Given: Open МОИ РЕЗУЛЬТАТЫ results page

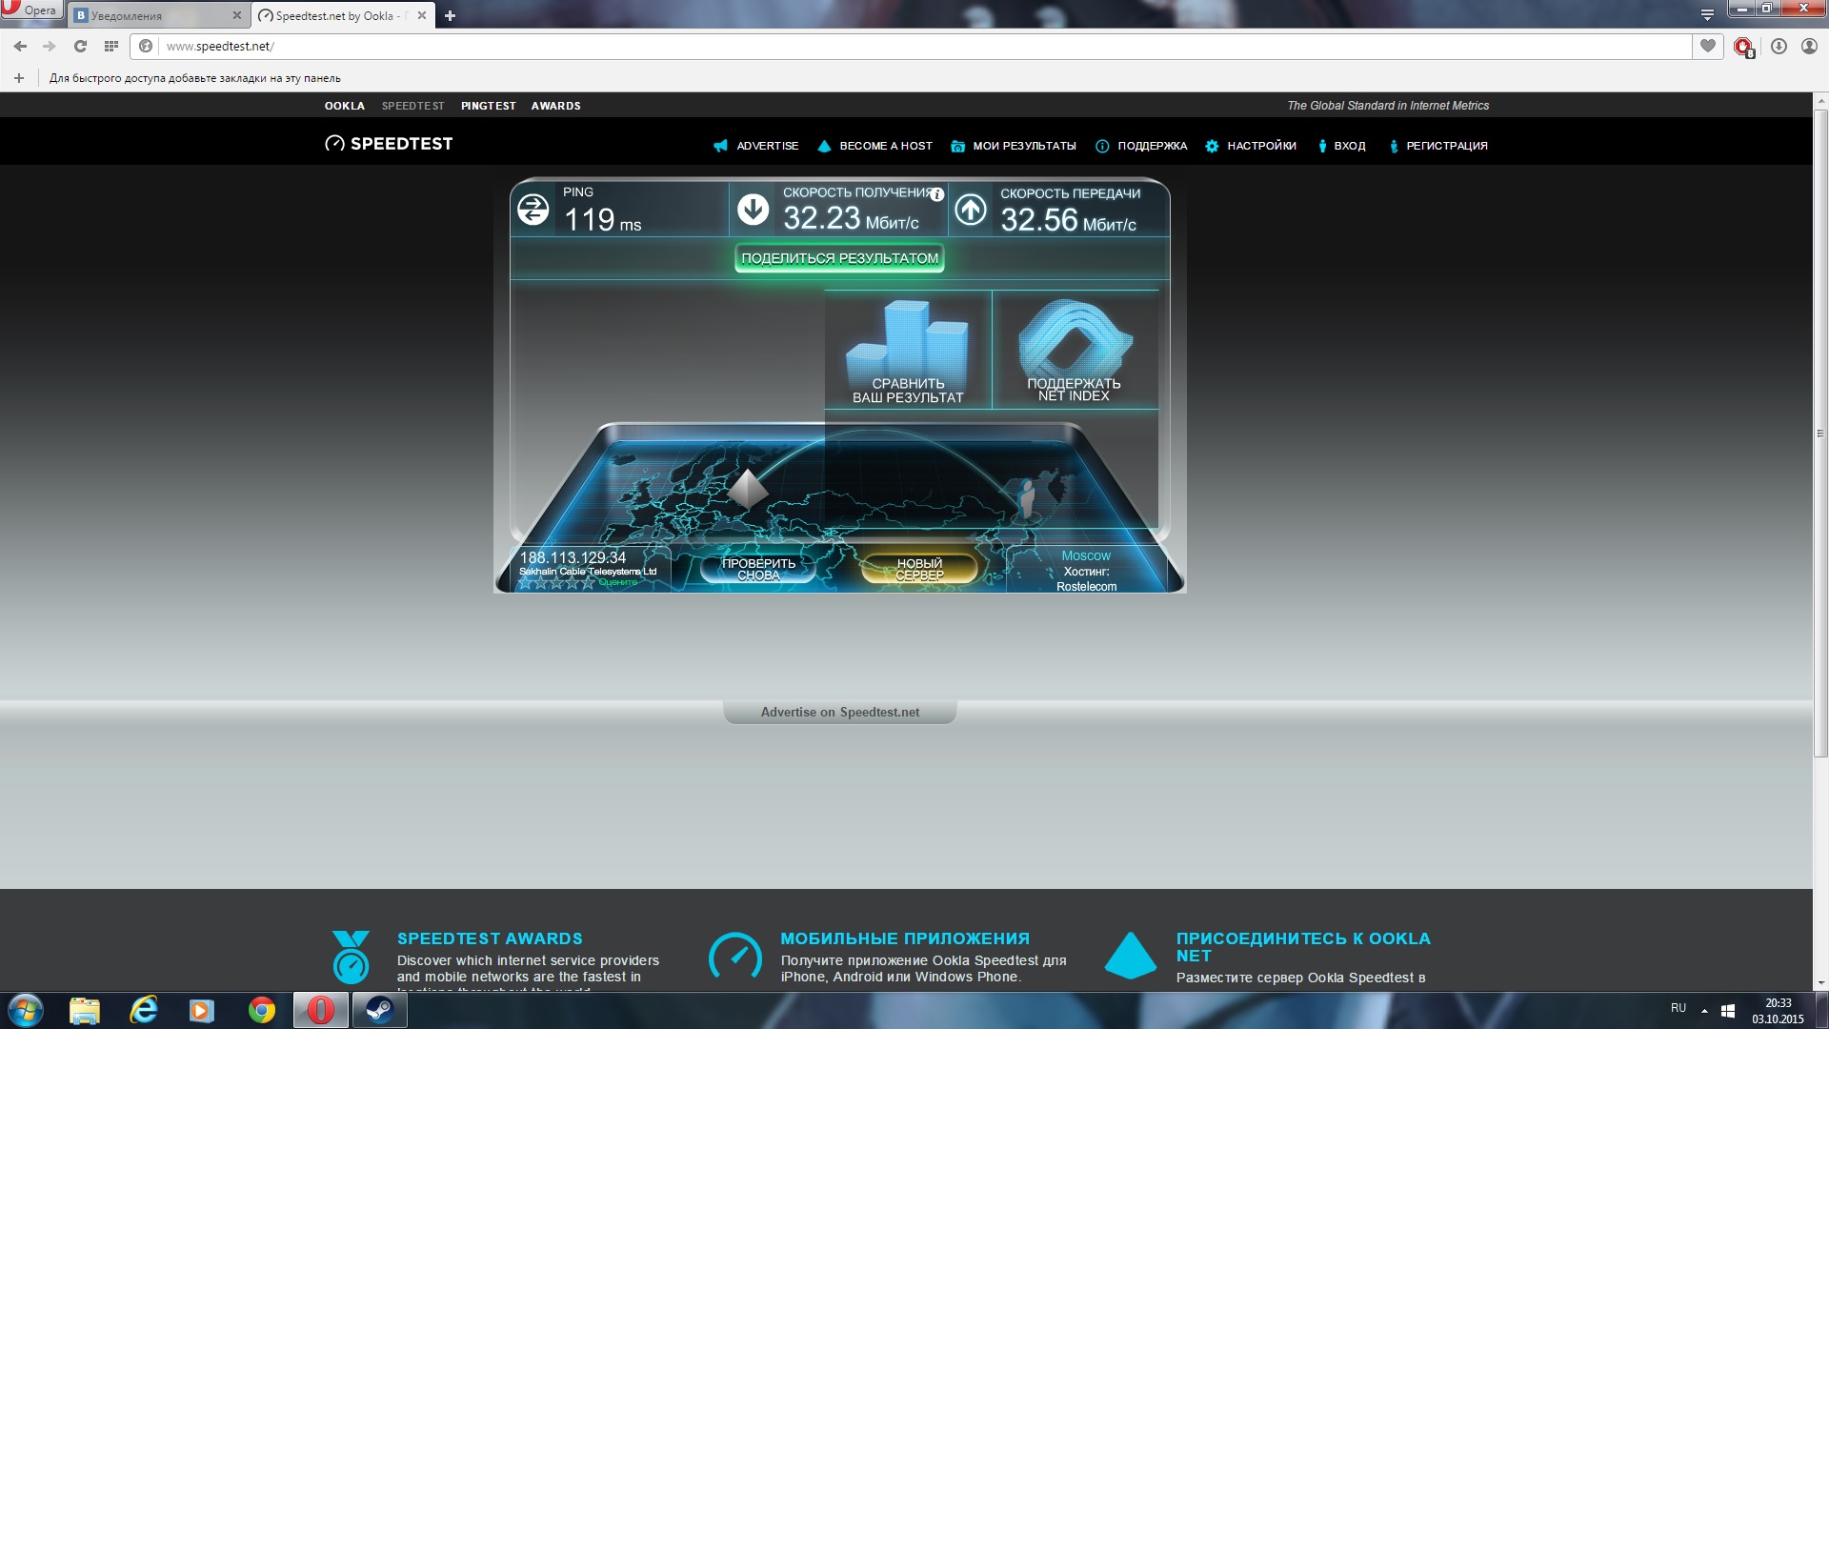Looking at the screenshot, I should (1014, 146).
